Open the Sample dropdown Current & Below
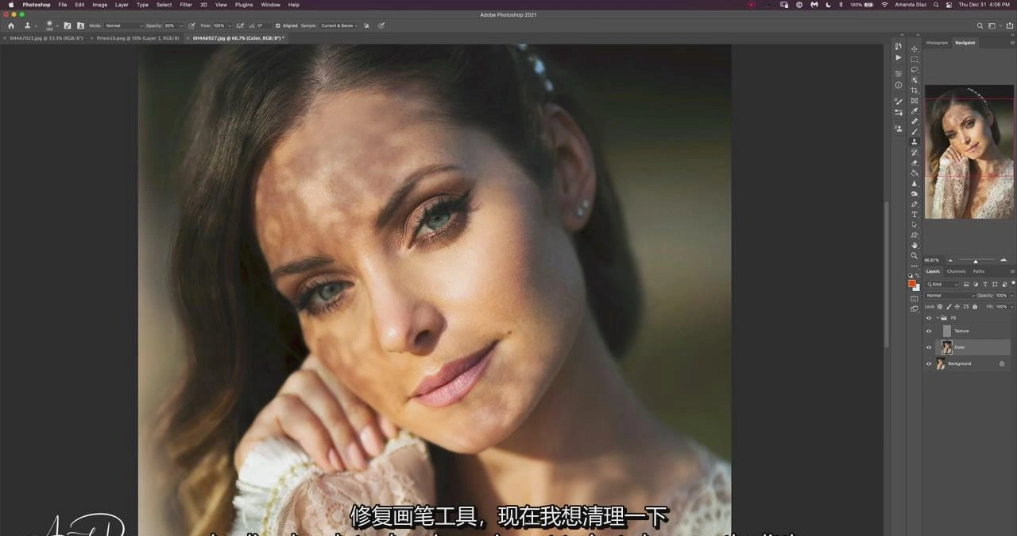Screen dimensions: 1017x536 (x=339, y=25)
